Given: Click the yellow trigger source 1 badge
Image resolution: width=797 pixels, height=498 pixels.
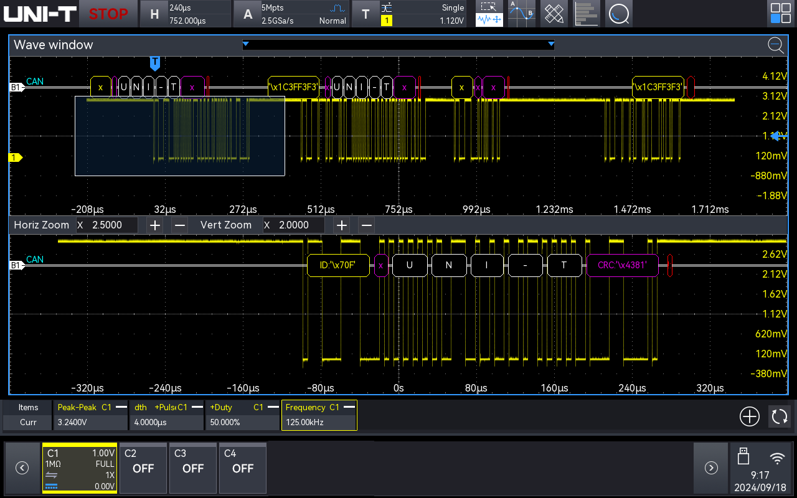Looking at the screenshot, I should coord(387,21).
